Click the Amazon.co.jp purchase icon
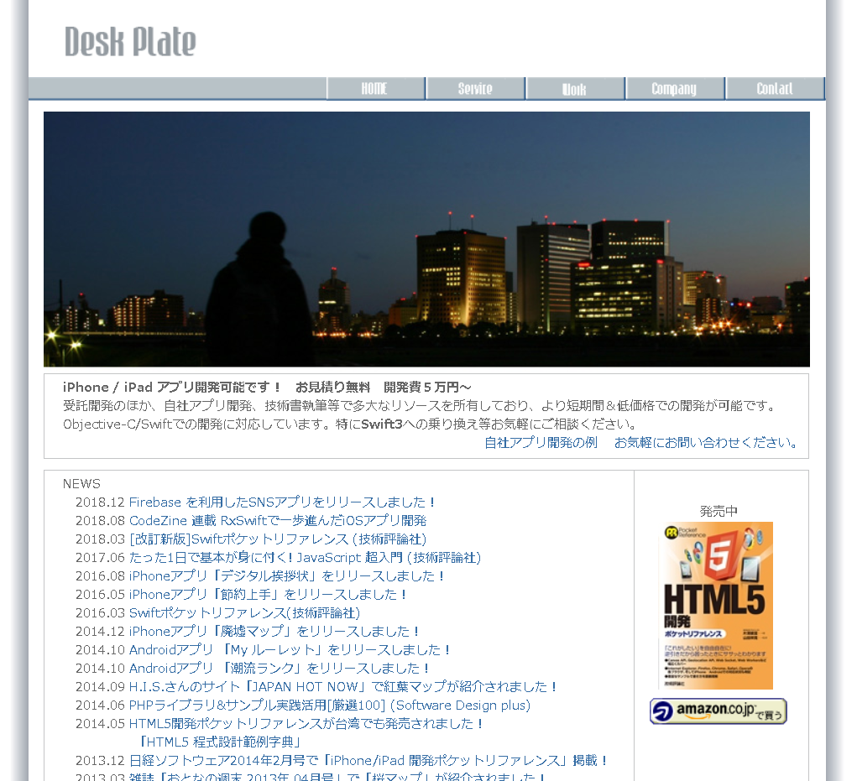The width and height of the screenshot is (857, 781). tap(718, 711)
